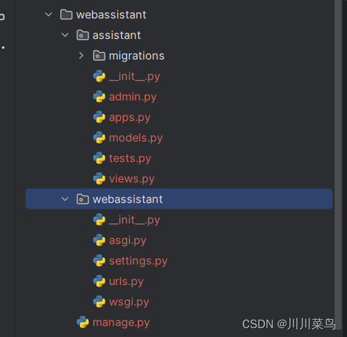Collapse the top-level webassistant folder
The height and width of the screenshot is (337, 347).
pos(49,14)
